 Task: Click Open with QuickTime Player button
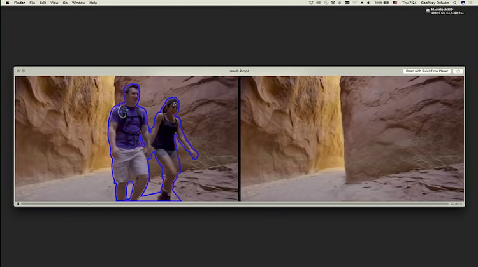tap(427, 71)
